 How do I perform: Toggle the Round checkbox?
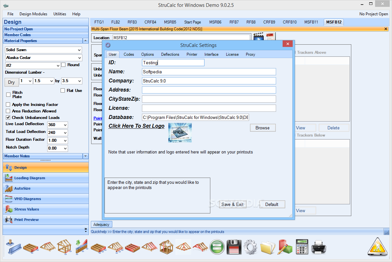pyautogui.click(x=63, y=65)
